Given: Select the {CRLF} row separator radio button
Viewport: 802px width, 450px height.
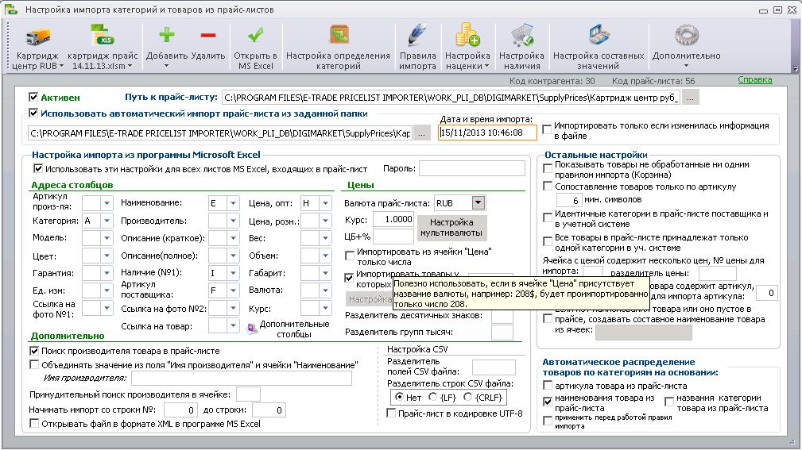Looking at the screenshot, I should tap(467, 397).
